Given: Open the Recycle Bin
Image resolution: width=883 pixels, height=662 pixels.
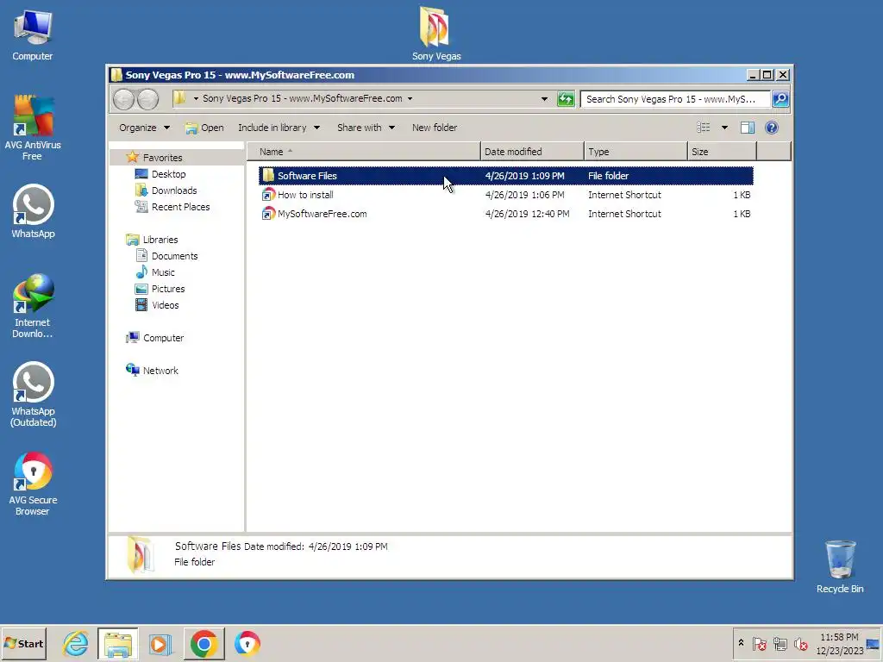Looking at the screenshot, I should (840, 566).
